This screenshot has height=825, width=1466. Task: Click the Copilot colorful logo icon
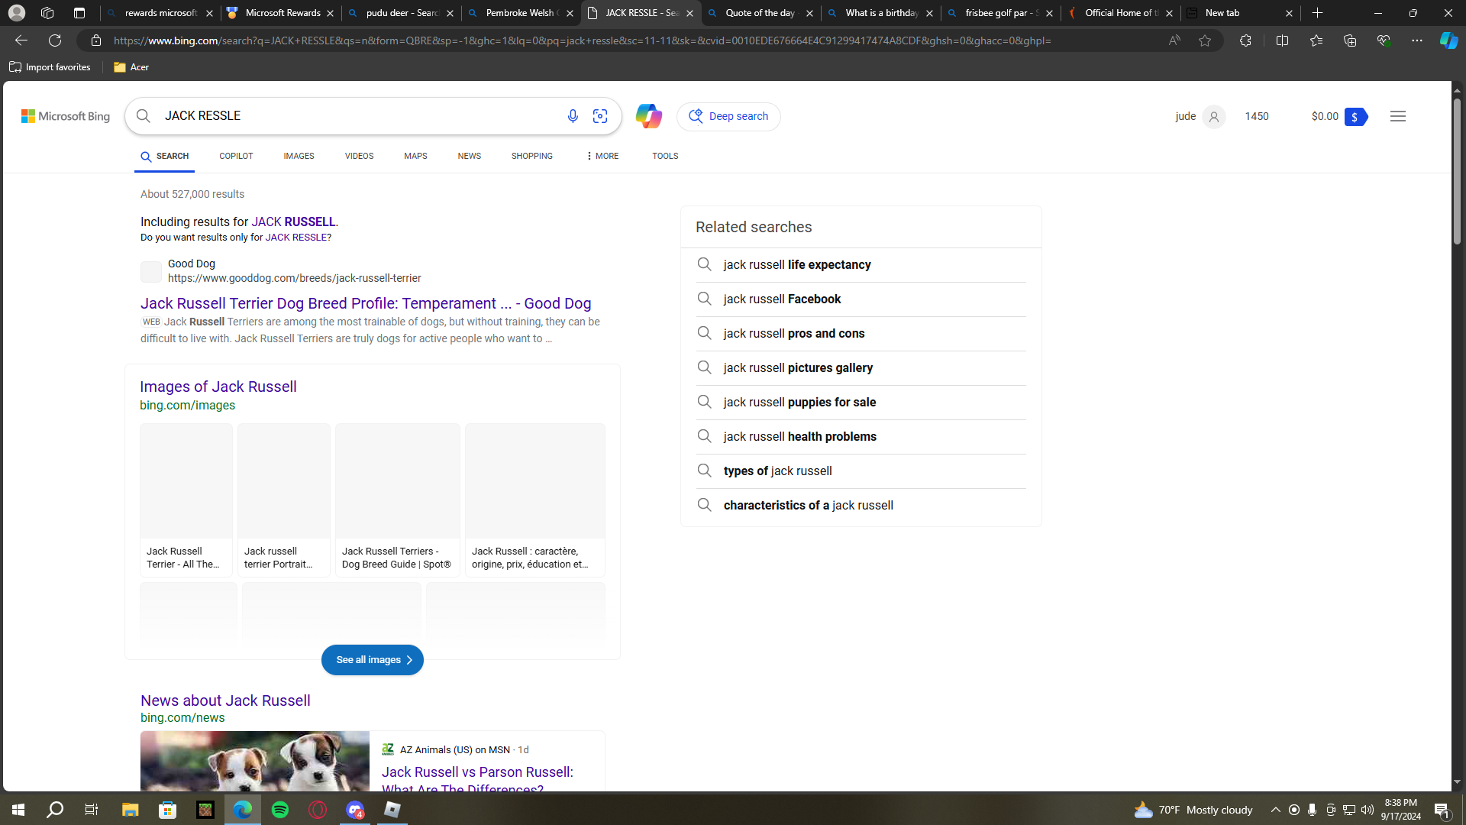click(x=648, y=116)
